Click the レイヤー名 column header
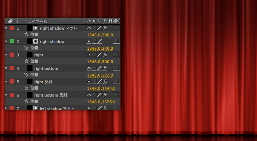The height and width of the screenshot is (141, 257). point(38,22)
